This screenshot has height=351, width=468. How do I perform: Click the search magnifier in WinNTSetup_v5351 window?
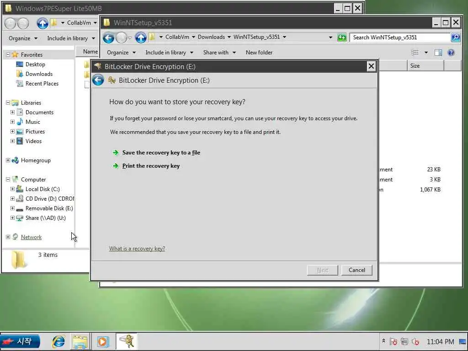(456, 37)
